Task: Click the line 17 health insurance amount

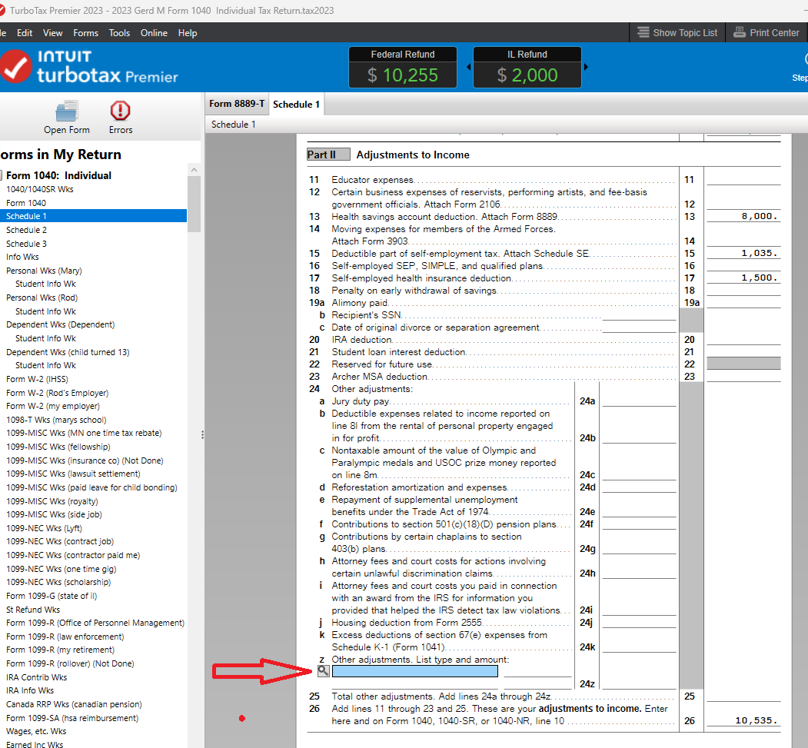Action: pos(743,278)
